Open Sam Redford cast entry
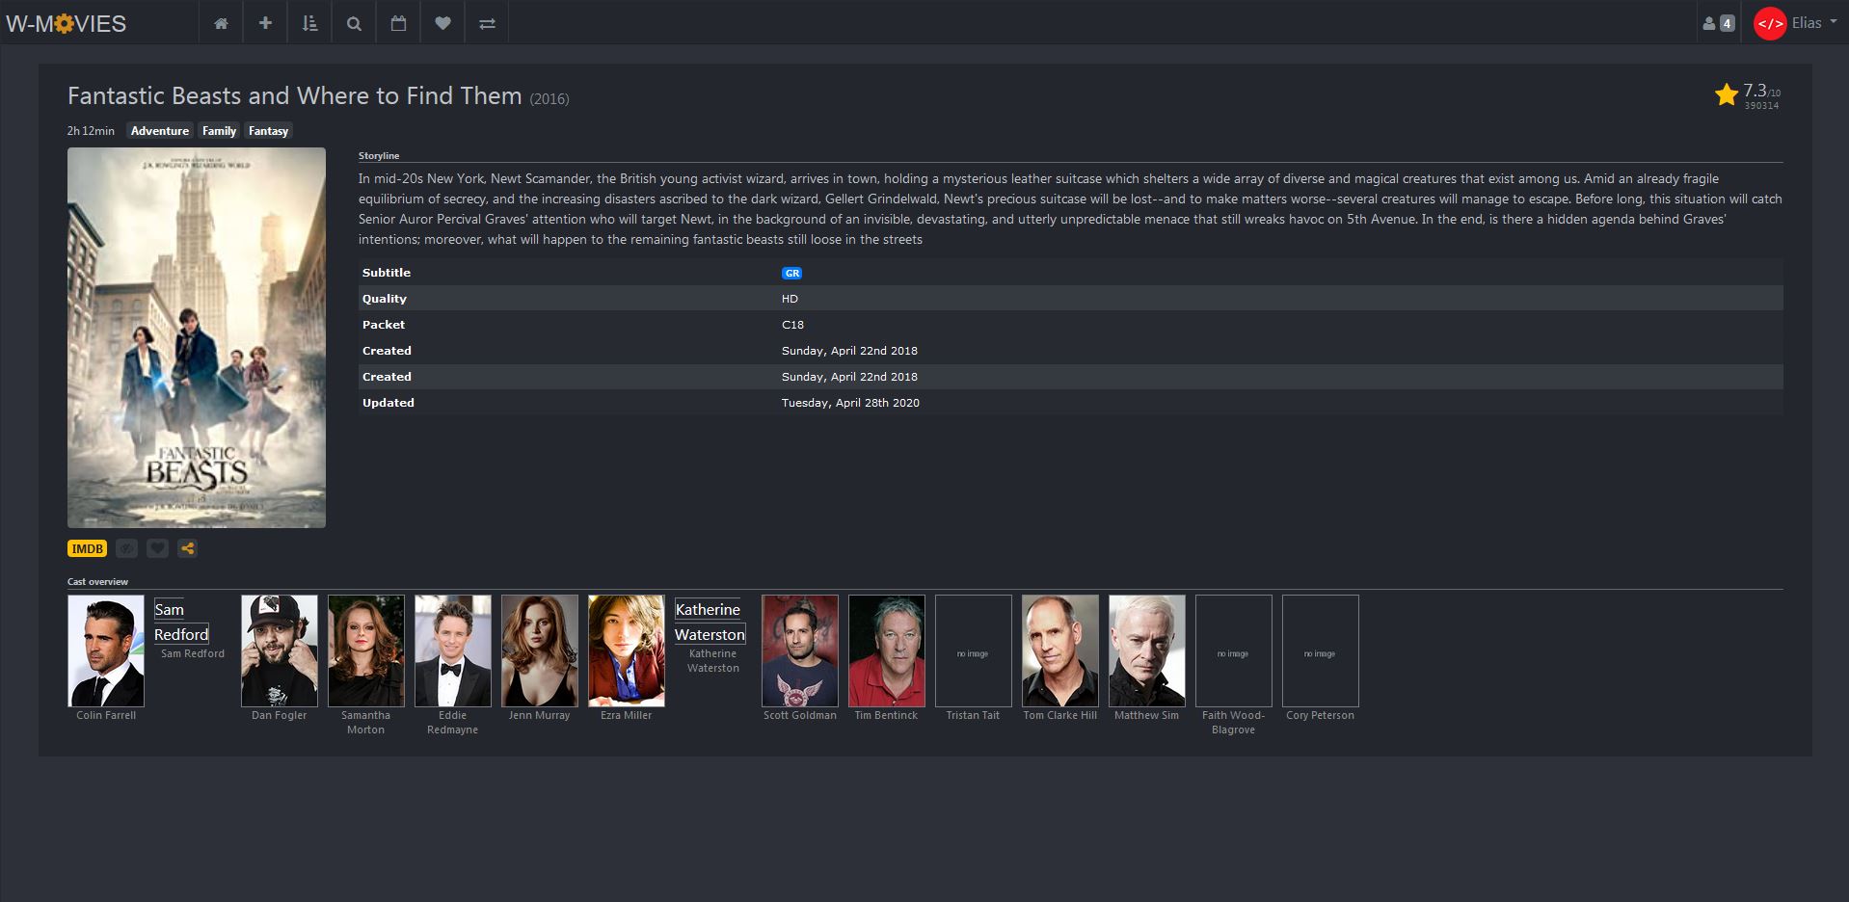The image size is (1849, 902). tap(181, 622)
